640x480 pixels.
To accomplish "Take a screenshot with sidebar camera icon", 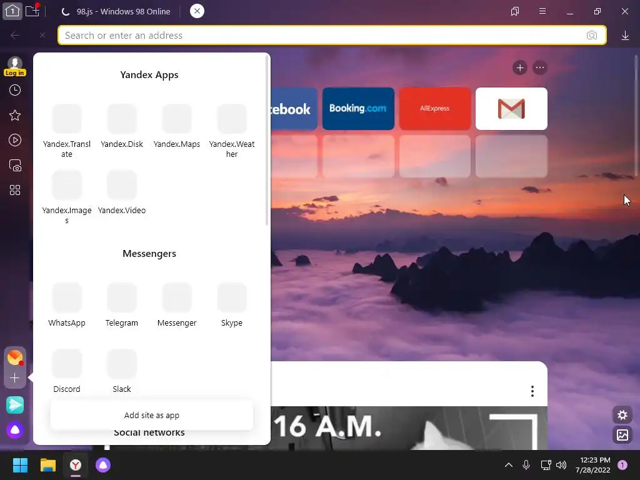I will click(15, 165).
